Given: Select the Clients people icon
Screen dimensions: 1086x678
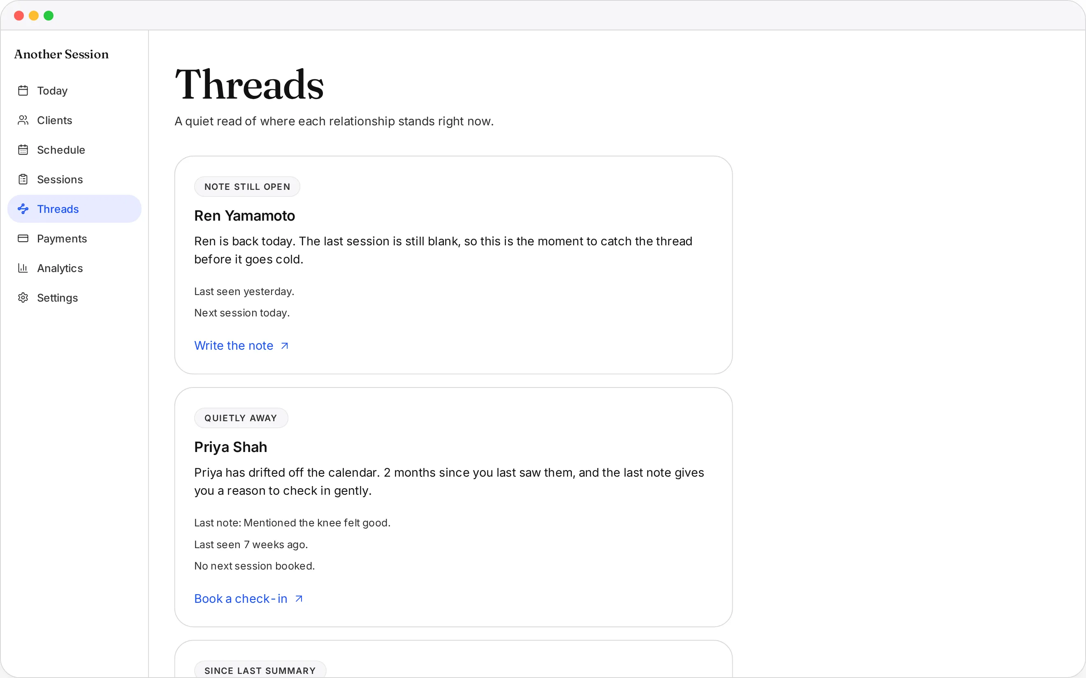Looking at the screenshot, I should 23,120.
